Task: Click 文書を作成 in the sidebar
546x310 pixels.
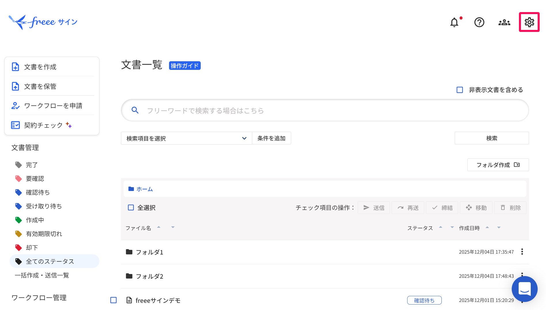Action: (52, 67)
